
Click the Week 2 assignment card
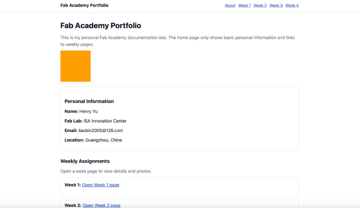click(x=179, y=204)
